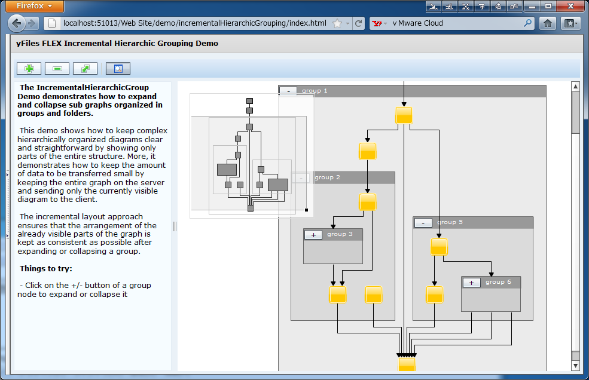Go back with the browser back arrow
The height and width of the screenshot is (380, 589).
pyautogui.click(x=17, y=23)
